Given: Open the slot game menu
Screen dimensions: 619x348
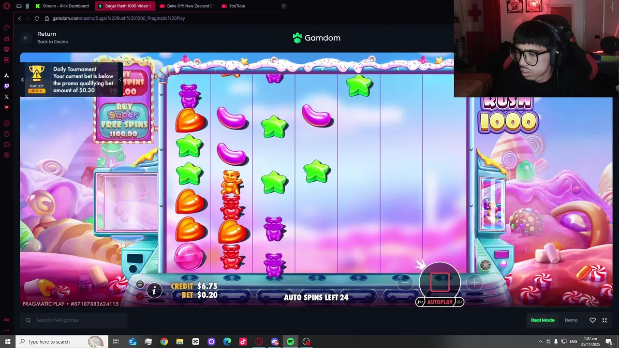Looking at the screenshot, I should pos(140,284).
